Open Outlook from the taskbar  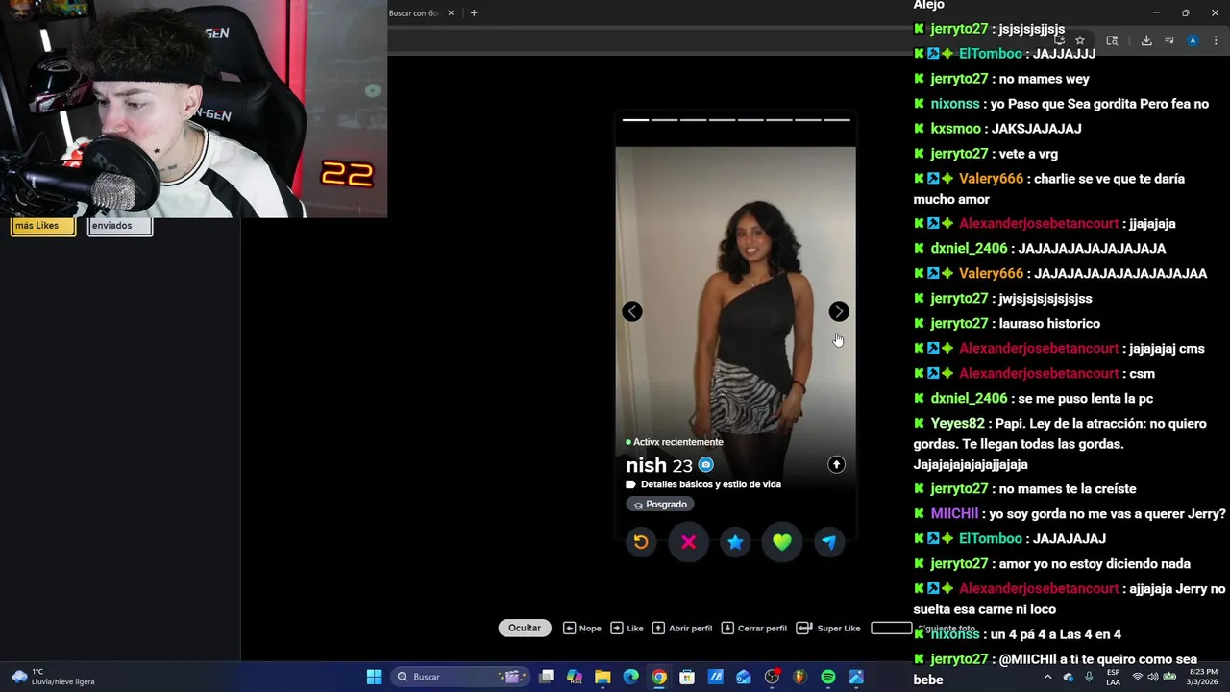click(744, 677)
